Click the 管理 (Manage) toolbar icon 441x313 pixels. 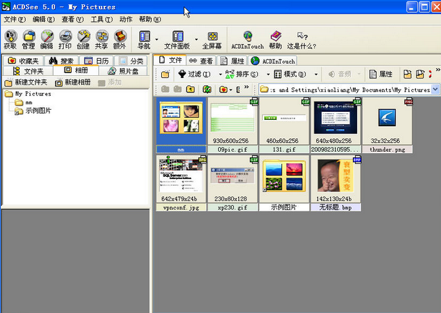coord(28,39)
